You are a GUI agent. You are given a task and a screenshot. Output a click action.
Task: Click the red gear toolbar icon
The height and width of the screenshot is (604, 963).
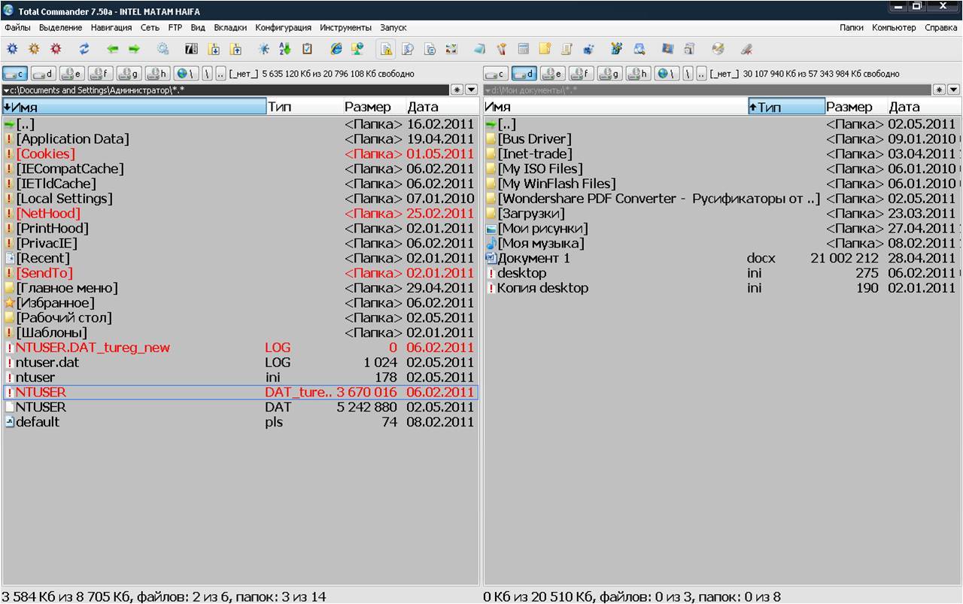pos(56,49)
